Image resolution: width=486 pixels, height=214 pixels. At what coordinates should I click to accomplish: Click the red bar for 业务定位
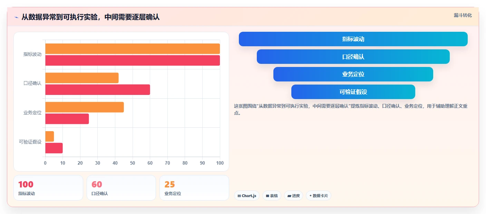67,119
